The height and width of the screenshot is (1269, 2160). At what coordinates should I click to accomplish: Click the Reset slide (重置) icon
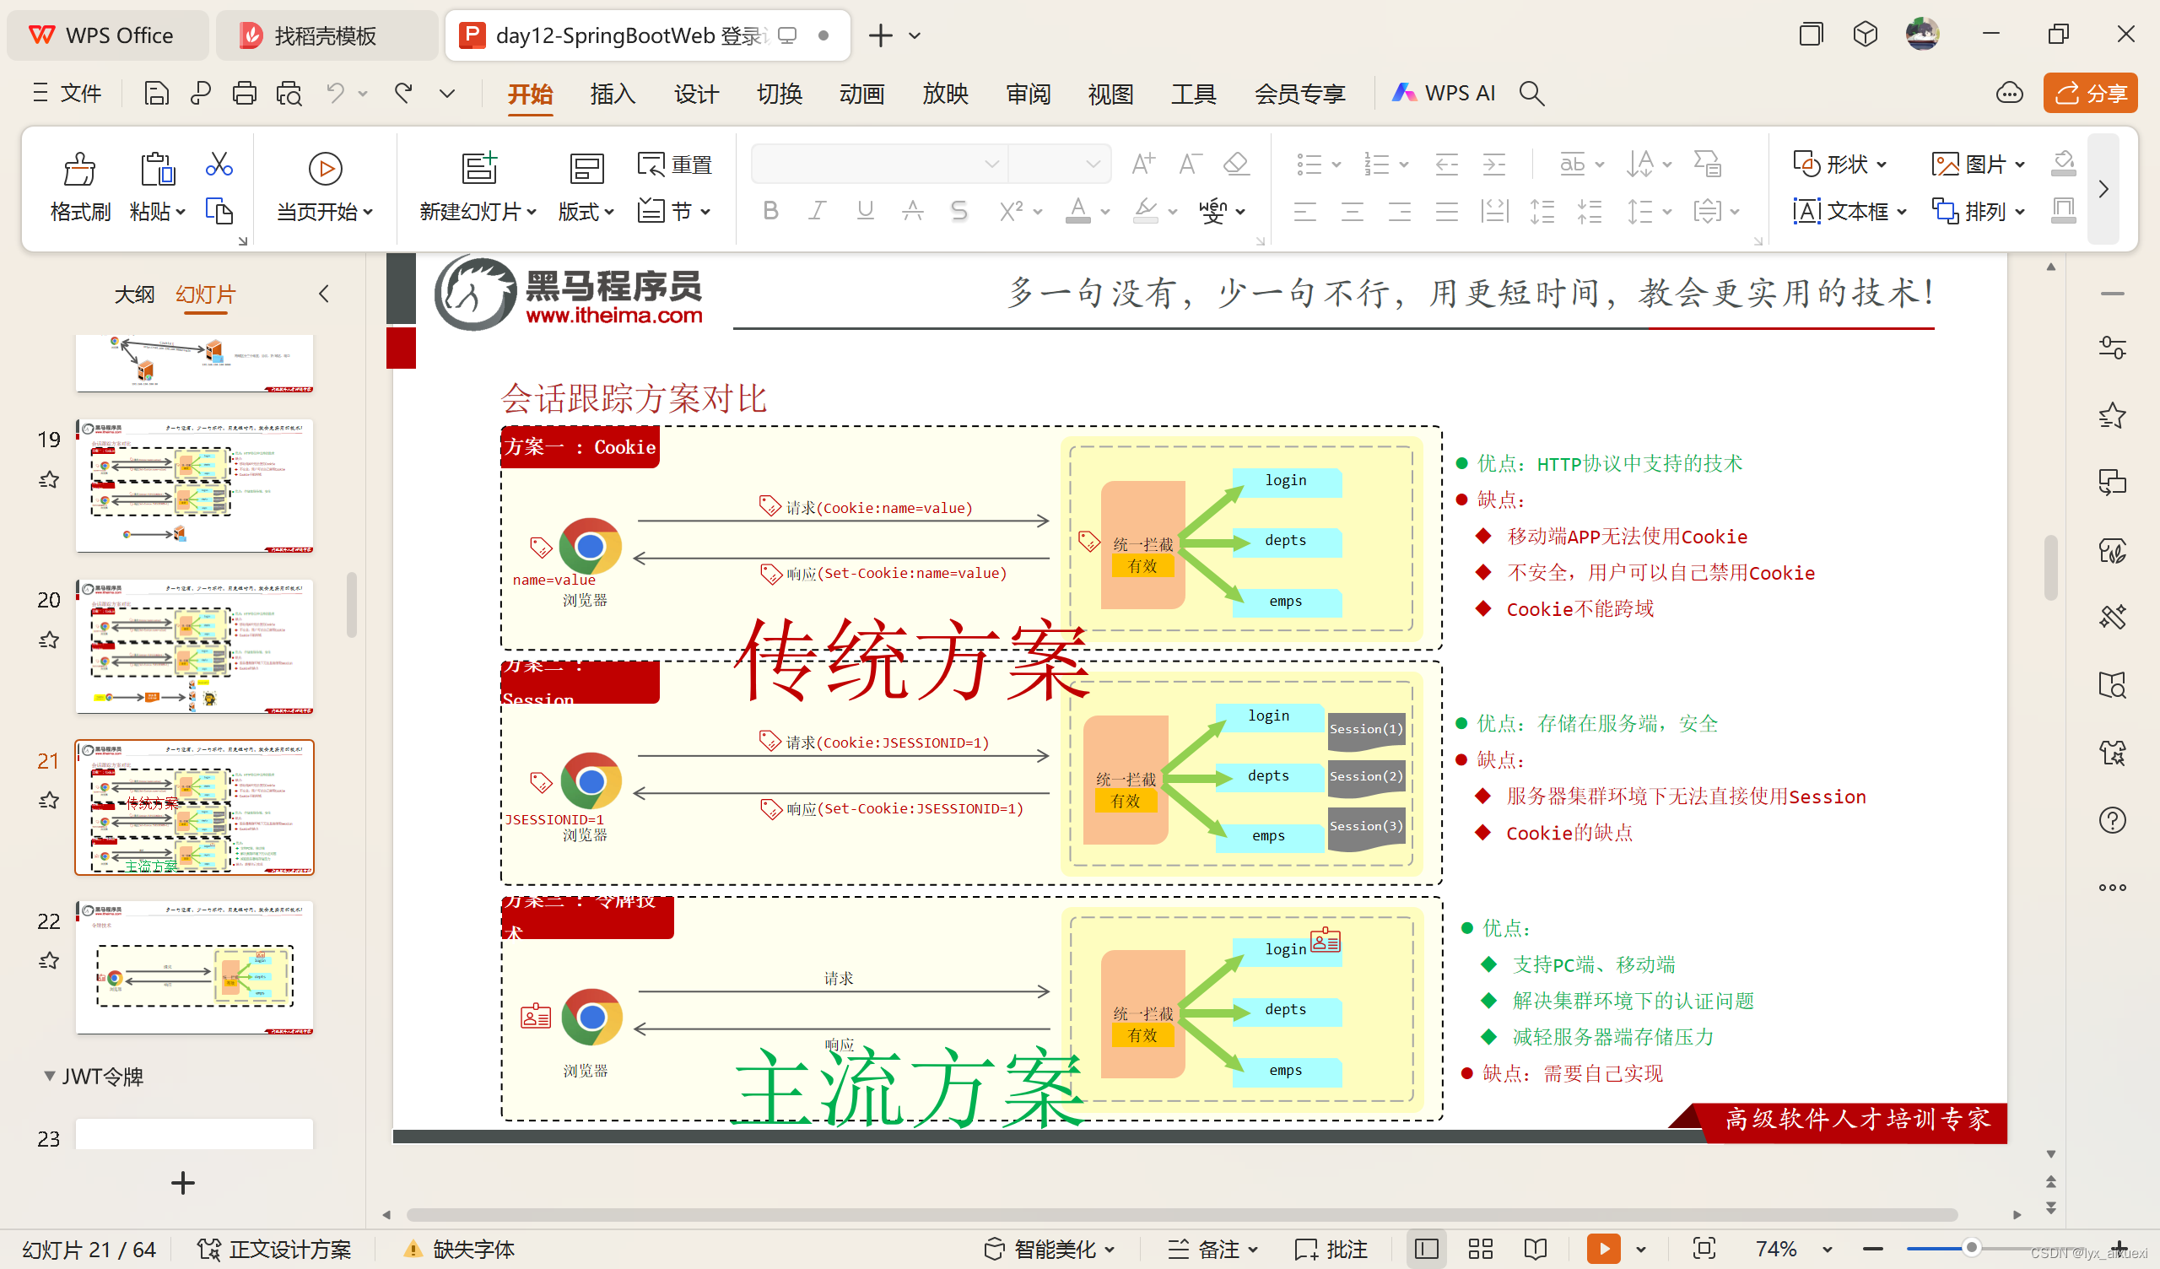(651, 163)
